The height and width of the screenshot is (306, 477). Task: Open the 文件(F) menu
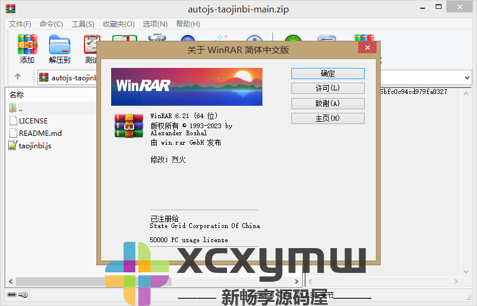coord(20,24)
